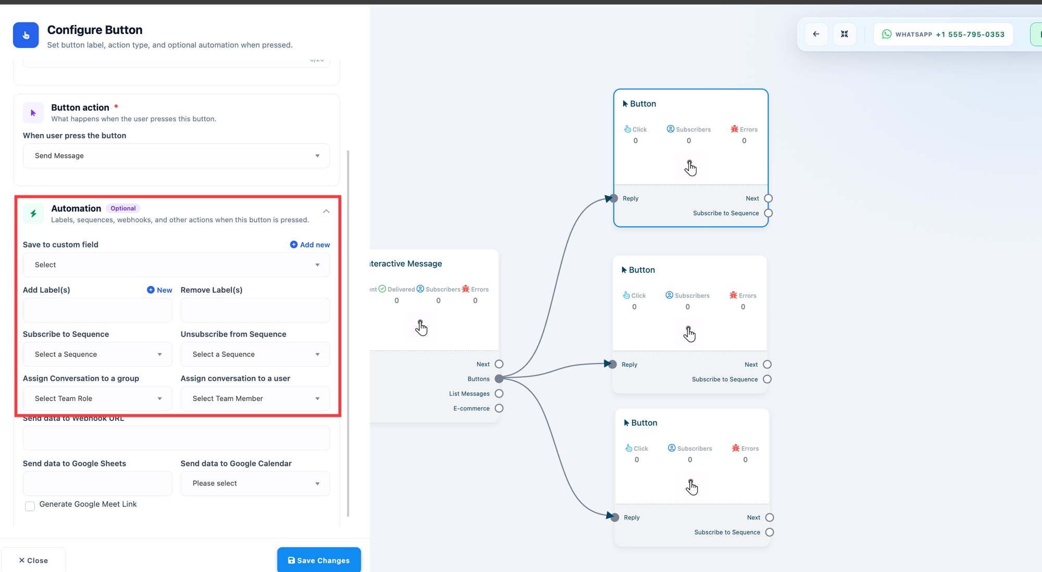Click the green lightning Automation icon
Image resolution: width=1042 pixels, height=572 pixels.
[33, 214]
